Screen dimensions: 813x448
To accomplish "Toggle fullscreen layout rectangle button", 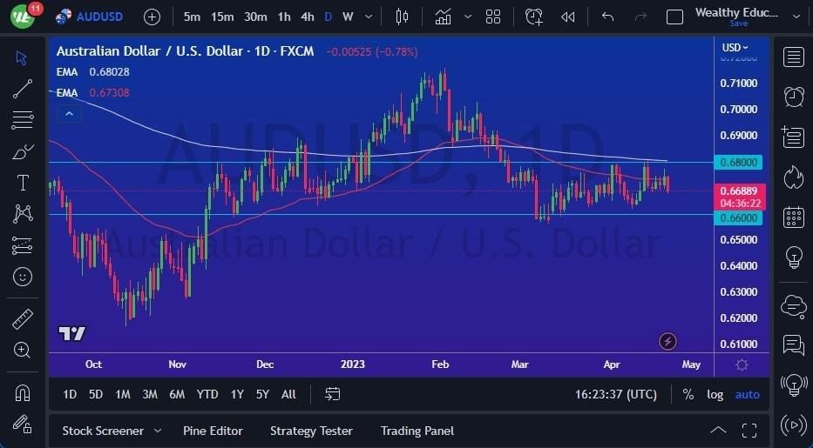I will pos(674,17).
